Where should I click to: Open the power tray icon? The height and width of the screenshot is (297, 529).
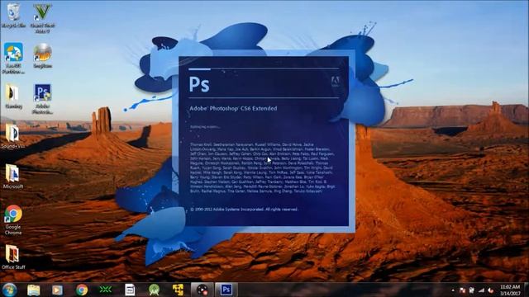click(472, 290)
